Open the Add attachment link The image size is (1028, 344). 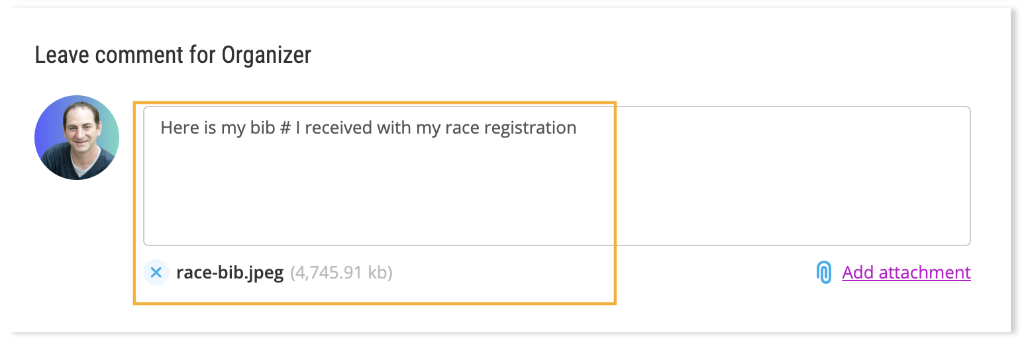pyautogui.click(x=906, y=273)
